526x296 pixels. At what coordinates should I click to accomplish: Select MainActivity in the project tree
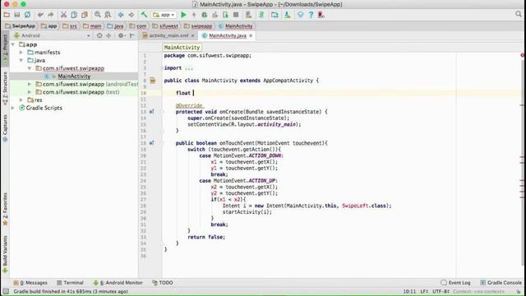coord(74,76)
